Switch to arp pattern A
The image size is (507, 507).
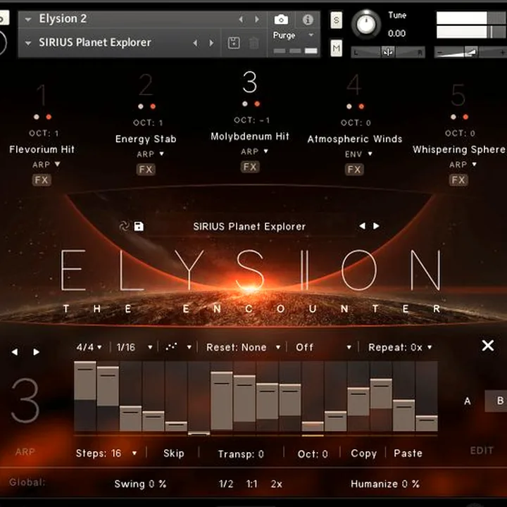468,401
